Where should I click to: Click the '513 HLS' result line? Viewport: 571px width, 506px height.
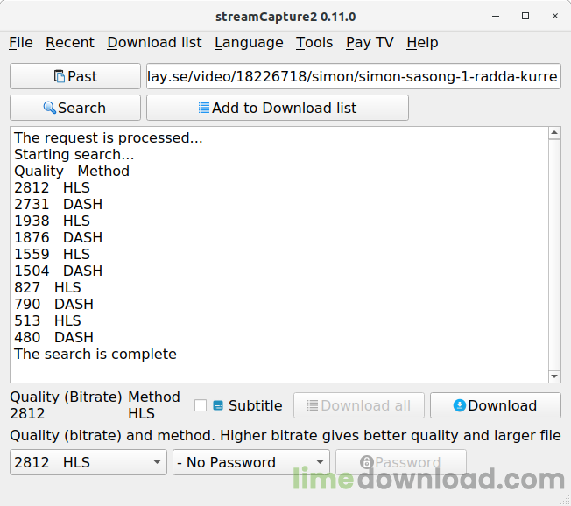tap(47, 320)
